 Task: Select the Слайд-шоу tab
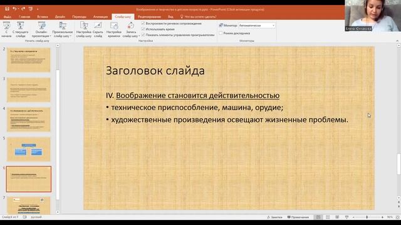(x=123, y=17)
